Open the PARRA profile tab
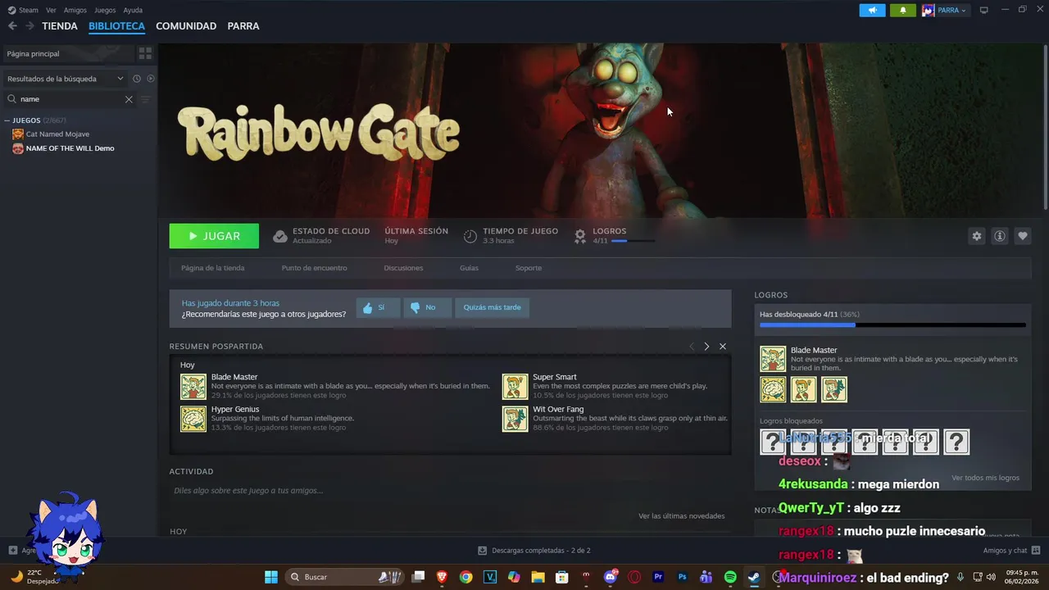1049x590 pixels. tap(243, 26)
